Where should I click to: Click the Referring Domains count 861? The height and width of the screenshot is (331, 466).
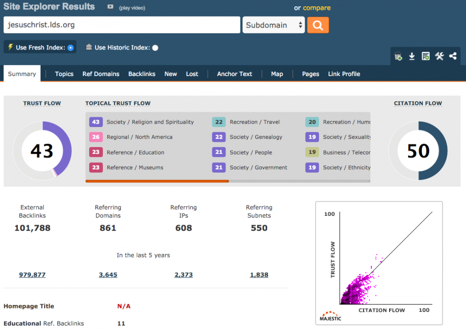click(108, 228)
